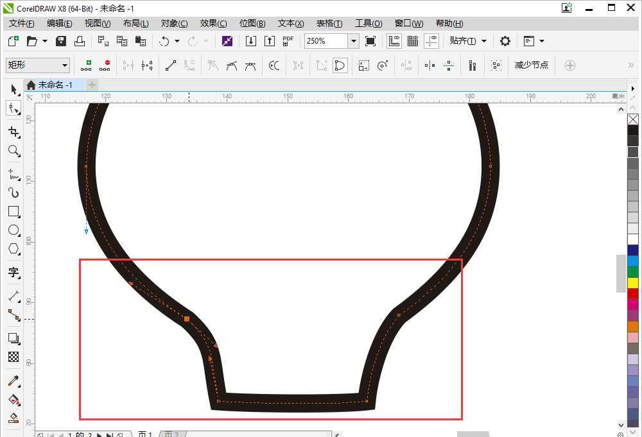Open the 贴齐(T) snap dropdown
642x437 pixels.
coord(468,40)
